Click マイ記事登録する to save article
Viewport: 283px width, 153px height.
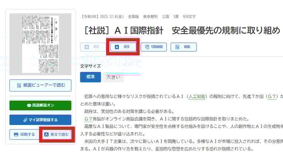click(40, 120)
